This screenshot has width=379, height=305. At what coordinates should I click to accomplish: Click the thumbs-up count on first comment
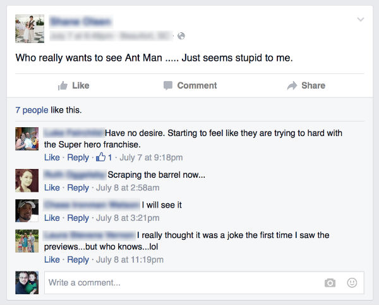click(104, 158)
